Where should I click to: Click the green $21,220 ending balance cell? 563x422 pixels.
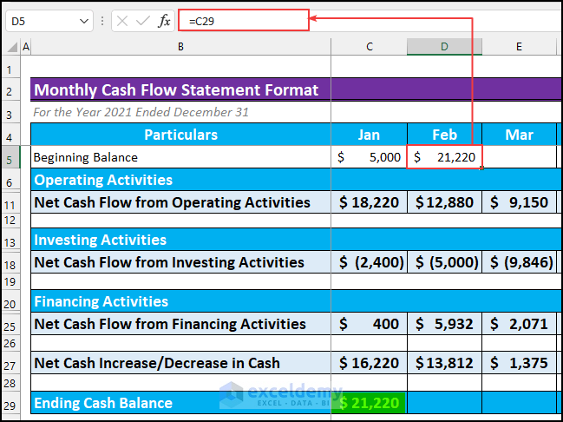pyautogui.click(x=369, y=403)
